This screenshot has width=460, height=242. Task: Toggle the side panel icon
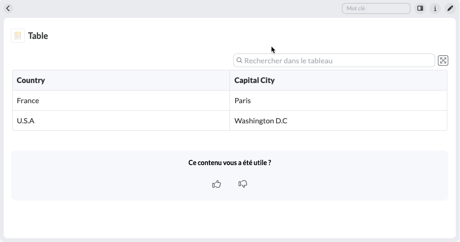(x=420, y=8)
